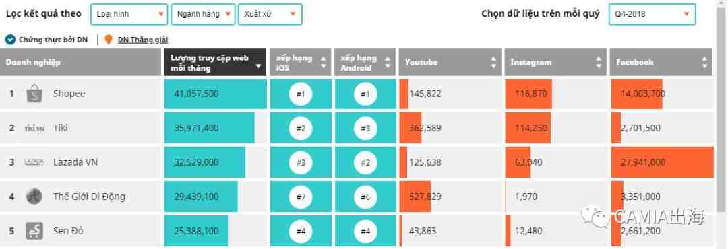Click Lazada's orange Facebook bar 27,941,000
The width and height of the screenshot is (728, 249).
click(662, 162)
